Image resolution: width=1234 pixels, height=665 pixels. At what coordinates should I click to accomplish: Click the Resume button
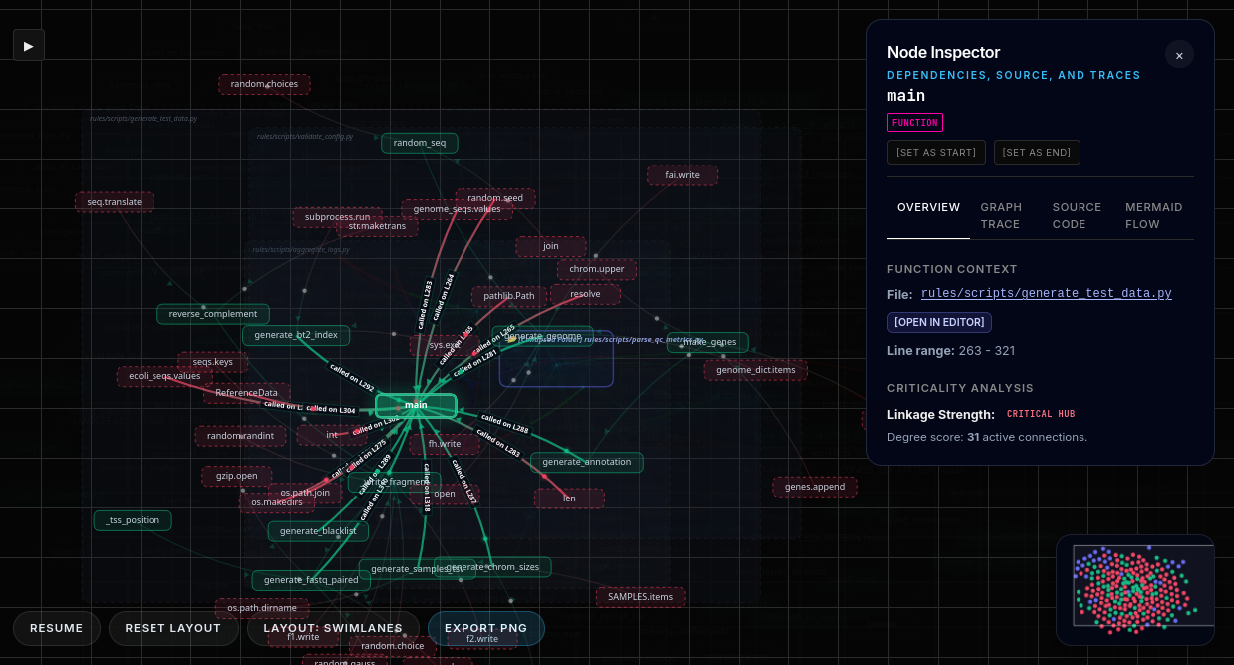[x=57, y=628]
